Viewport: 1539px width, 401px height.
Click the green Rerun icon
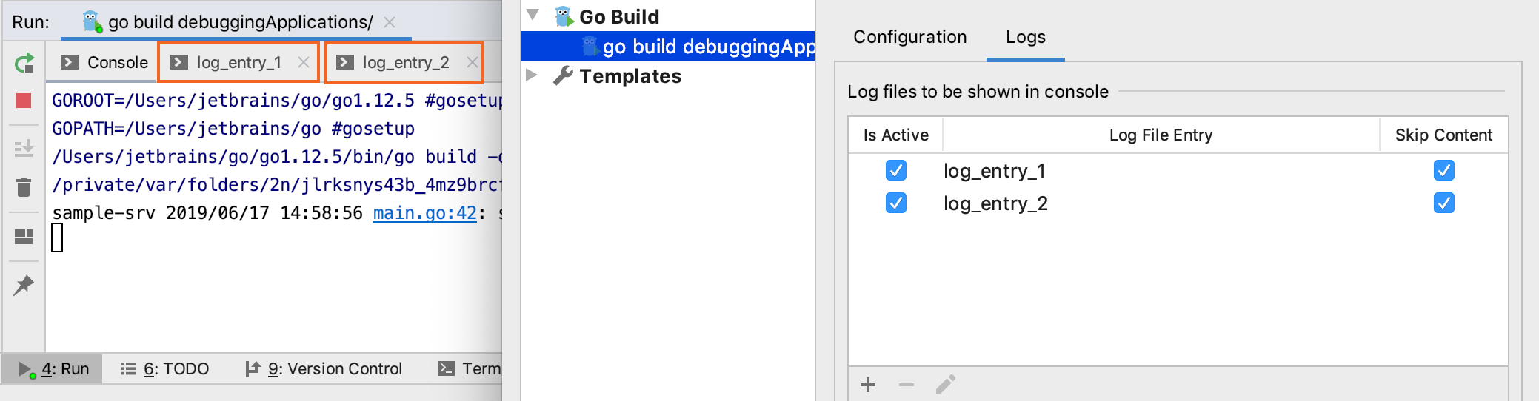24,64
